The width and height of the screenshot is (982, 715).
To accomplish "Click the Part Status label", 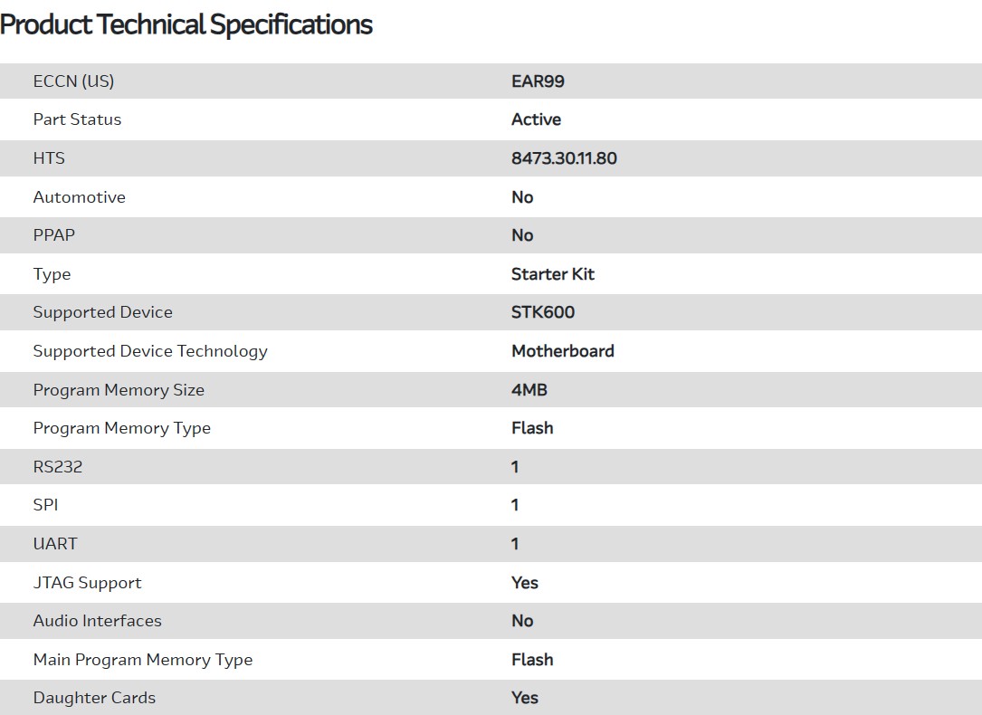I will coord(77,119).
